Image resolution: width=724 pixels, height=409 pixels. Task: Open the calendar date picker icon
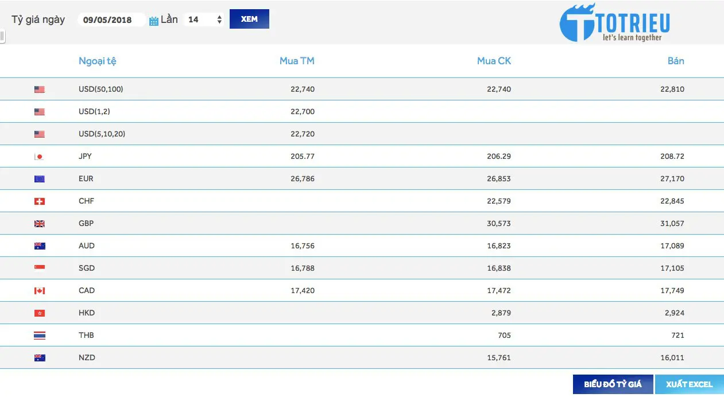pos(153,21)
